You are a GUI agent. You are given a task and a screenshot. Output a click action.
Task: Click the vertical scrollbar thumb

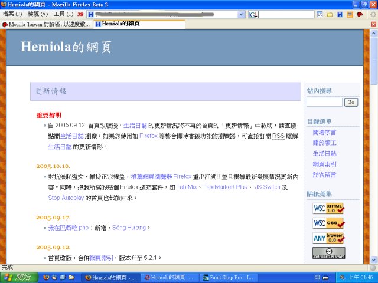(x=374, y=61)
